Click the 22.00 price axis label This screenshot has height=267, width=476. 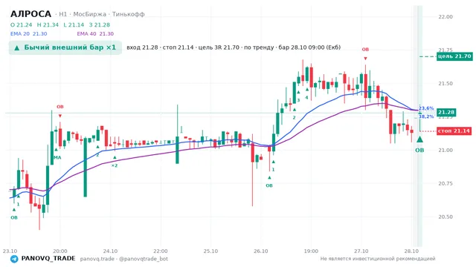[x=446, y=17]
